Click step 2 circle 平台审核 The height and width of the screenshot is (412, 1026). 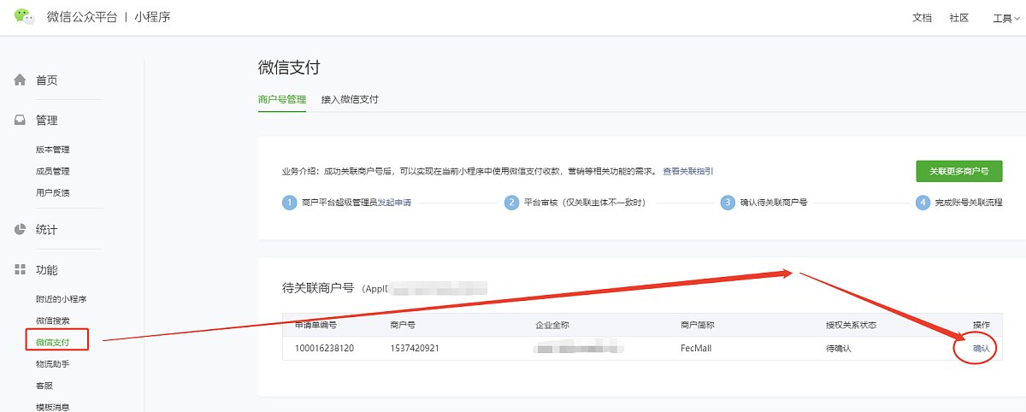coord(511,203)
